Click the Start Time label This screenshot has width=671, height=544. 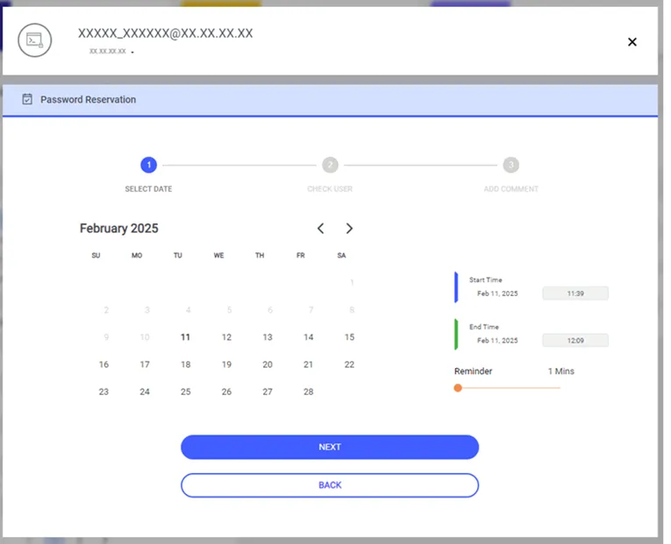coord(485,280)
